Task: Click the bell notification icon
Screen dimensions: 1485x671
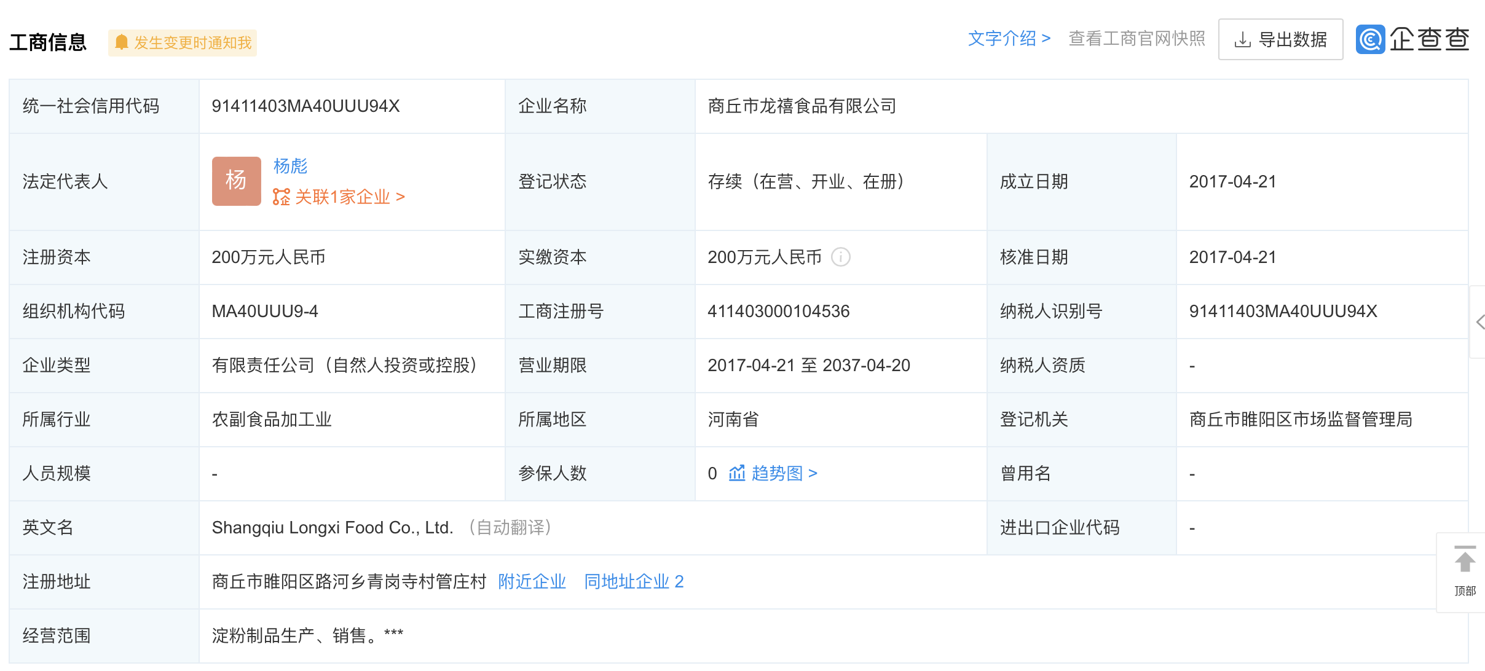Action: click(x=122, y=42)
